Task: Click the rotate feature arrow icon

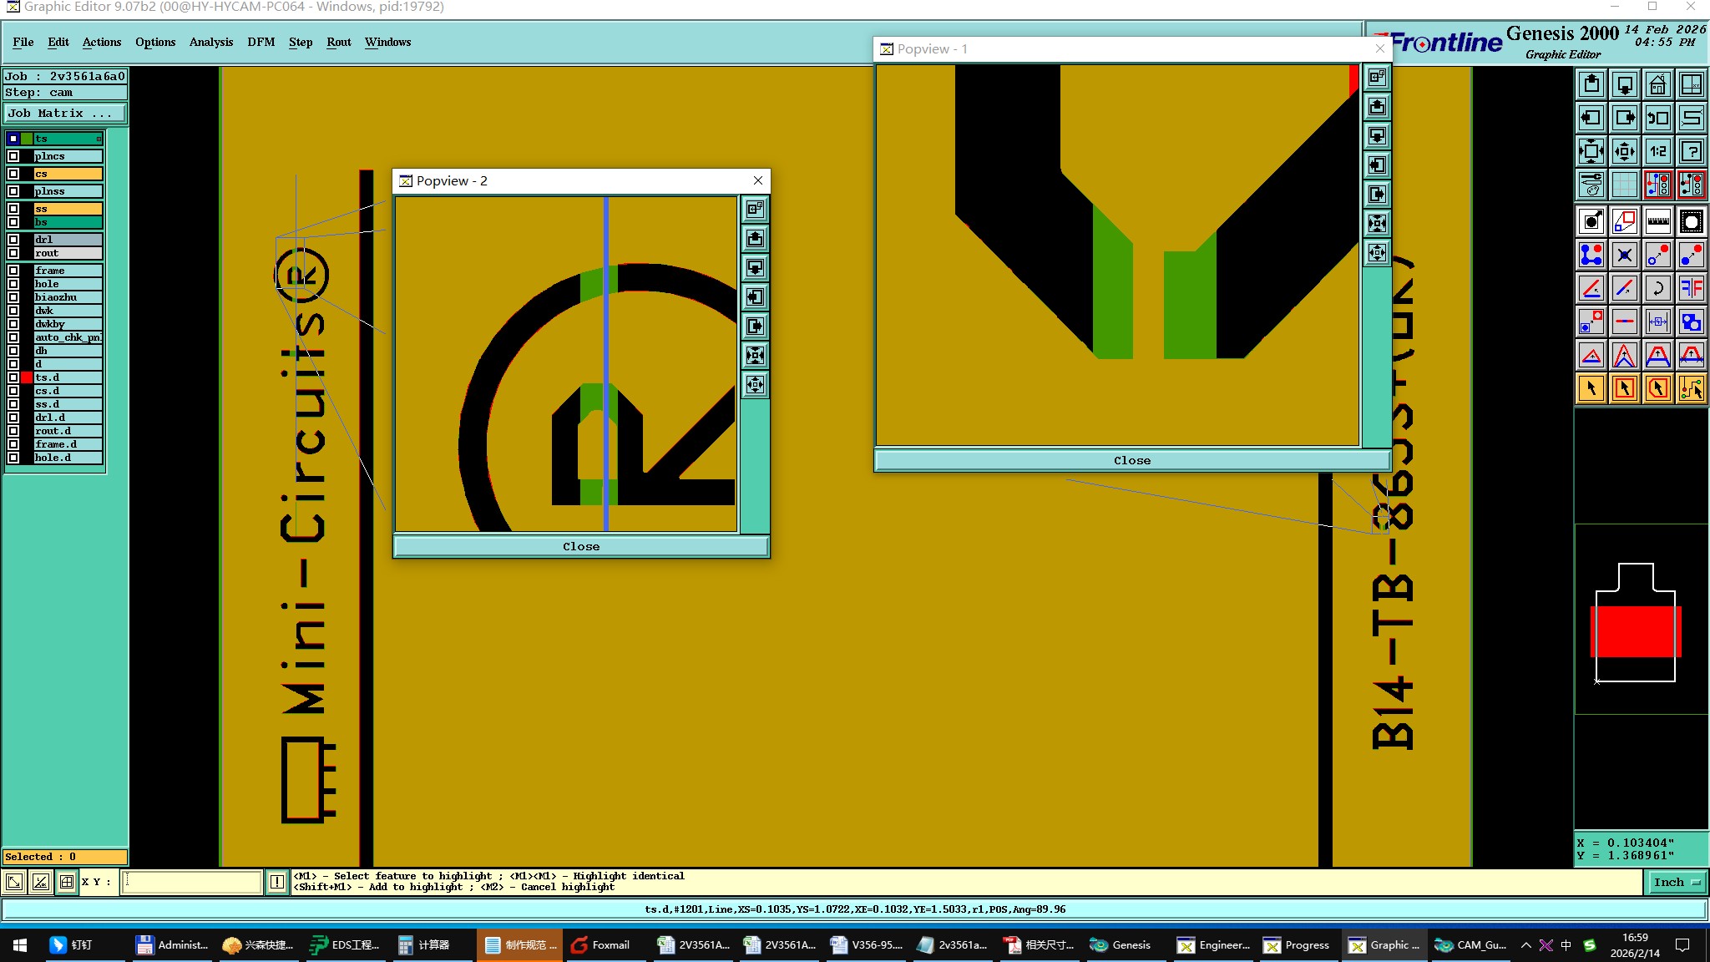Action: coord(1657,288)
